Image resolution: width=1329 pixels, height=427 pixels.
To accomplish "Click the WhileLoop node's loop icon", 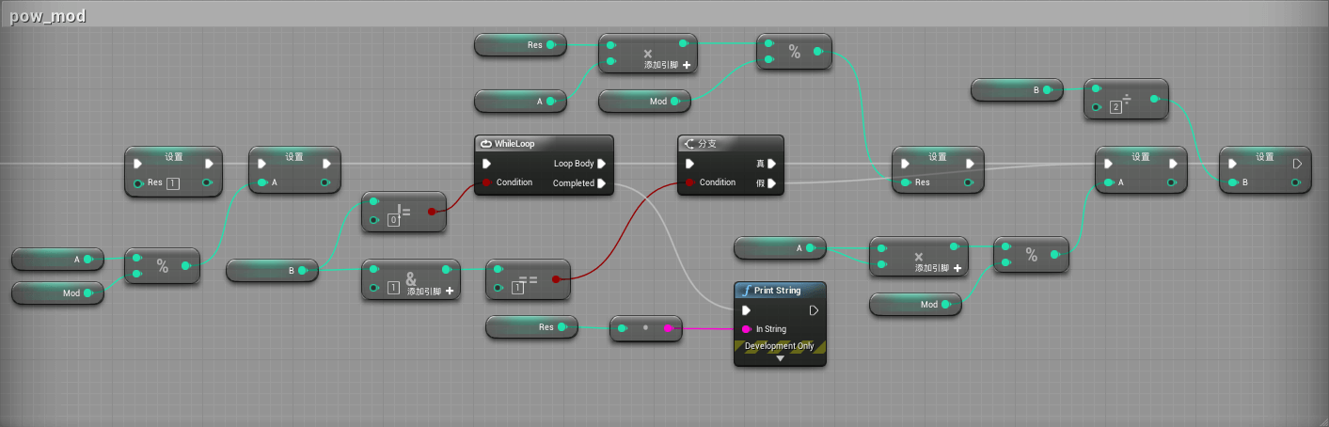I will (x=485, y=144).
